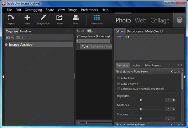The height and width of the screenshot is (128, 188).
Task: Click the Print toolbar icon
Action: pyautogui.click(x=76, y=18)
